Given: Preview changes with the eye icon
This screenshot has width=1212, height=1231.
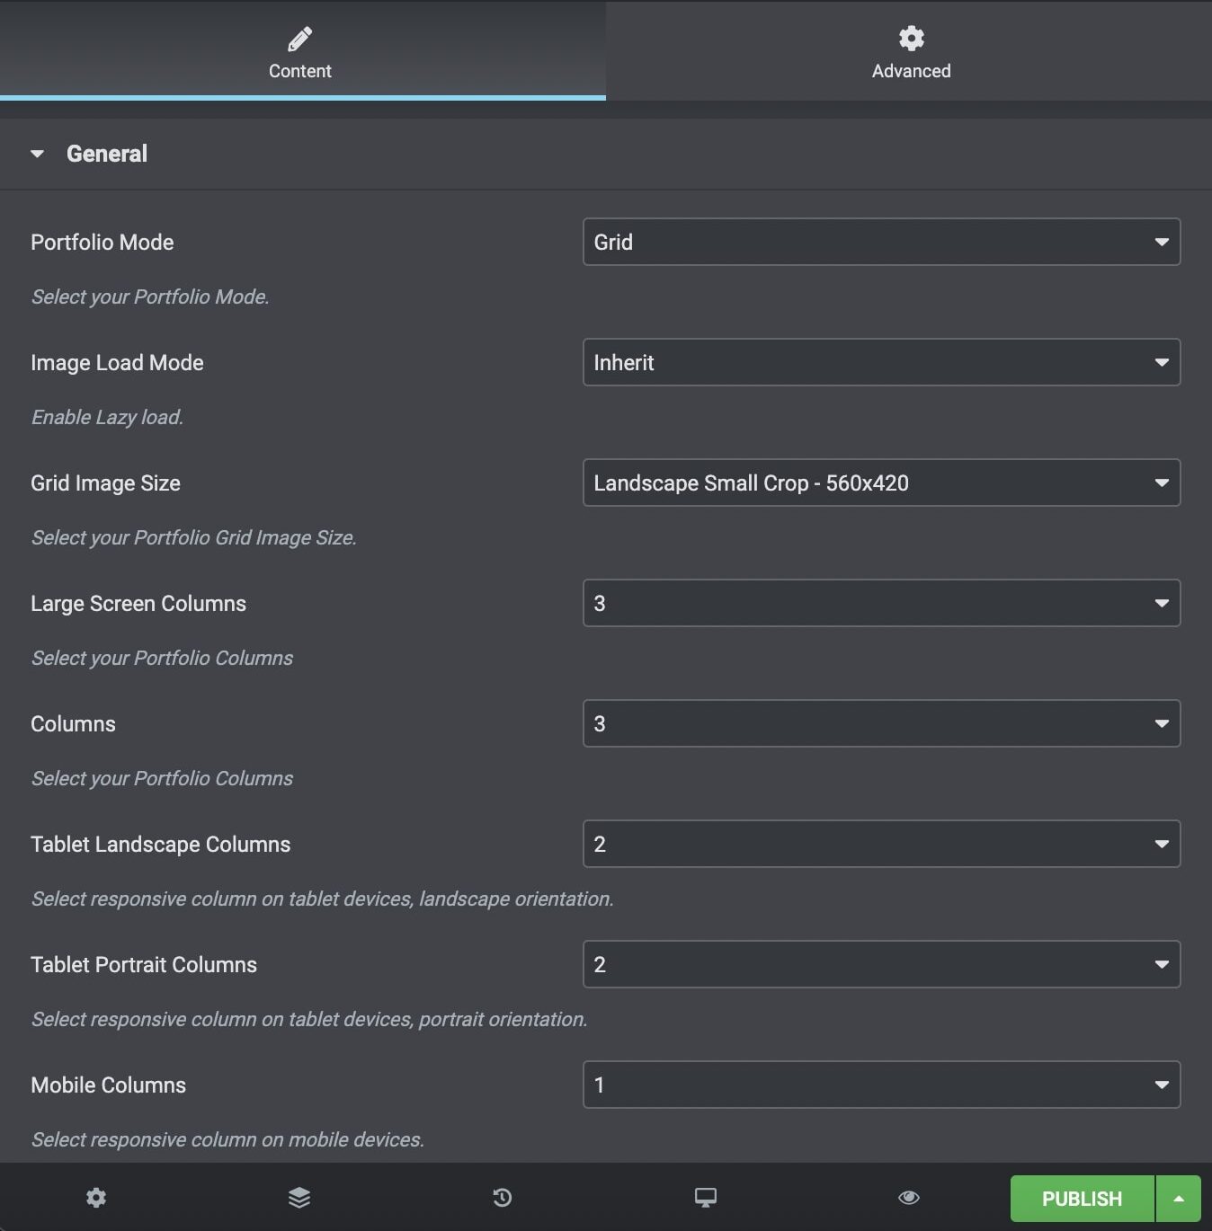Looking at the screenshot, I should [x=909, y=1198].
